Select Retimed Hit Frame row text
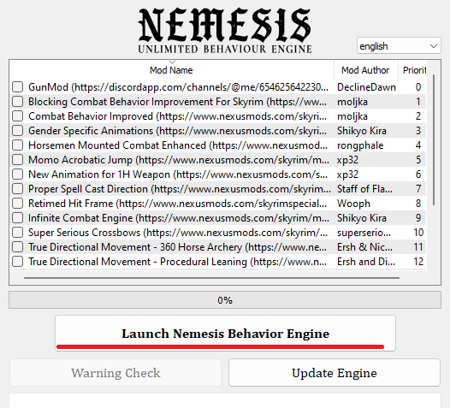Viewport: 450px width, 408px height. pyautogui.click(x=177, y=204)
